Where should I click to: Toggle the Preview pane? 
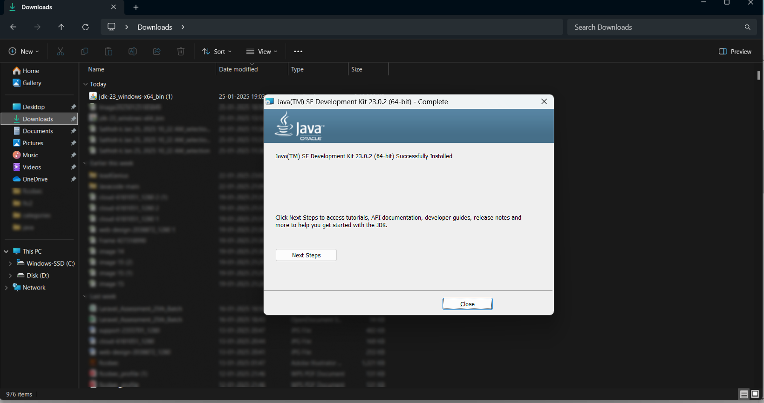pyautogui.click(x=735, y=51)
